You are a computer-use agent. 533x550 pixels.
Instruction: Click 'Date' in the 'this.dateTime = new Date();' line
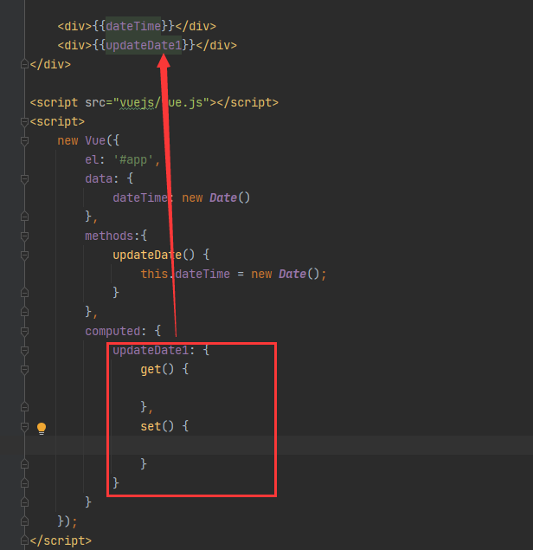292,274
